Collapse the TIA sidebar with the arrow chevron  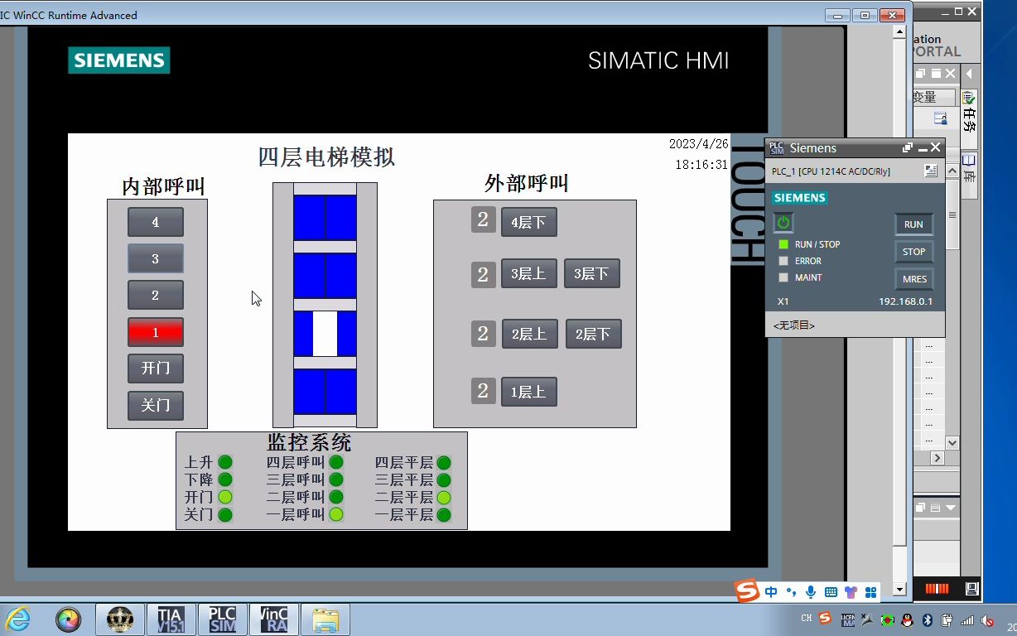point(970,73)
